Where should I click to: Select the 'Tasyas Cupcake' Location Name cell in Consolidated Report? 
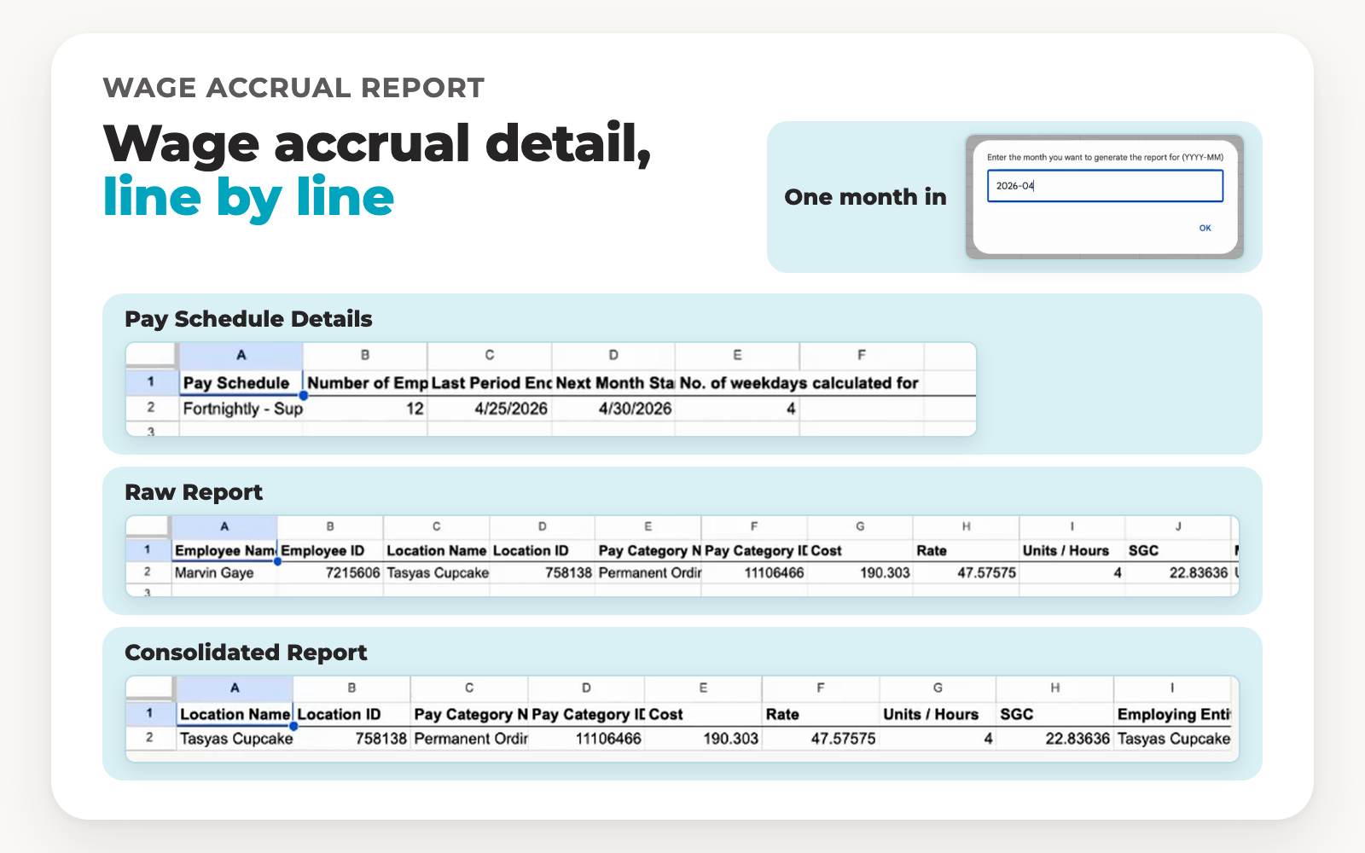[235, 739]
